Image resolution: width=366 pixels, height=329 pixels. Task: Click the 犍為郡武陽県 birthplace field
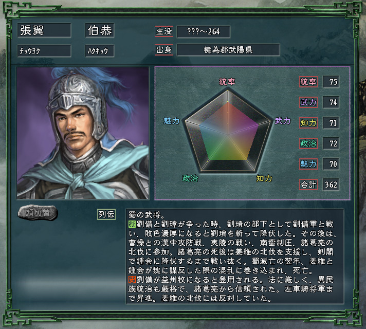[228, 50]
